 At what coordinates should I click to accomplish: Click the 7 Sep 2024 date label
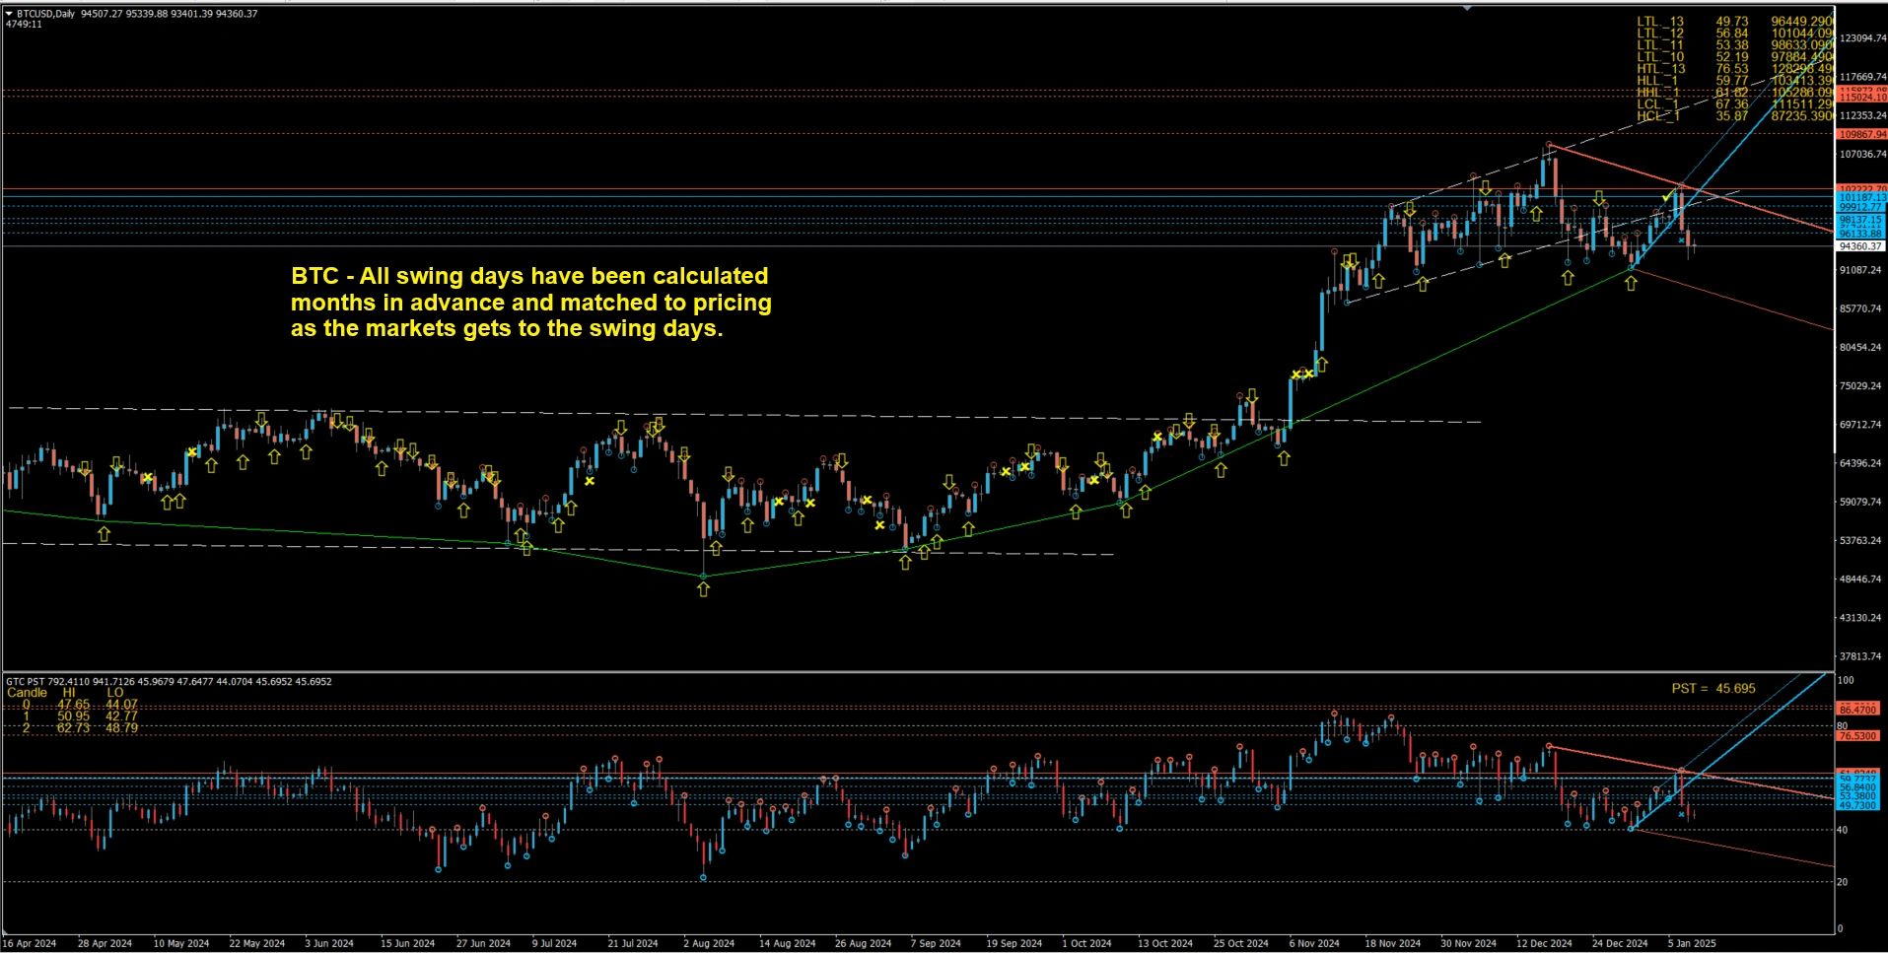(x=936, y=943)
